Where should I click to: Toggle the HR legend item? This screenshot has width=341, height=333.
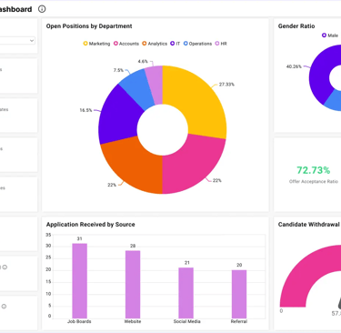click(x=221, y=44)
